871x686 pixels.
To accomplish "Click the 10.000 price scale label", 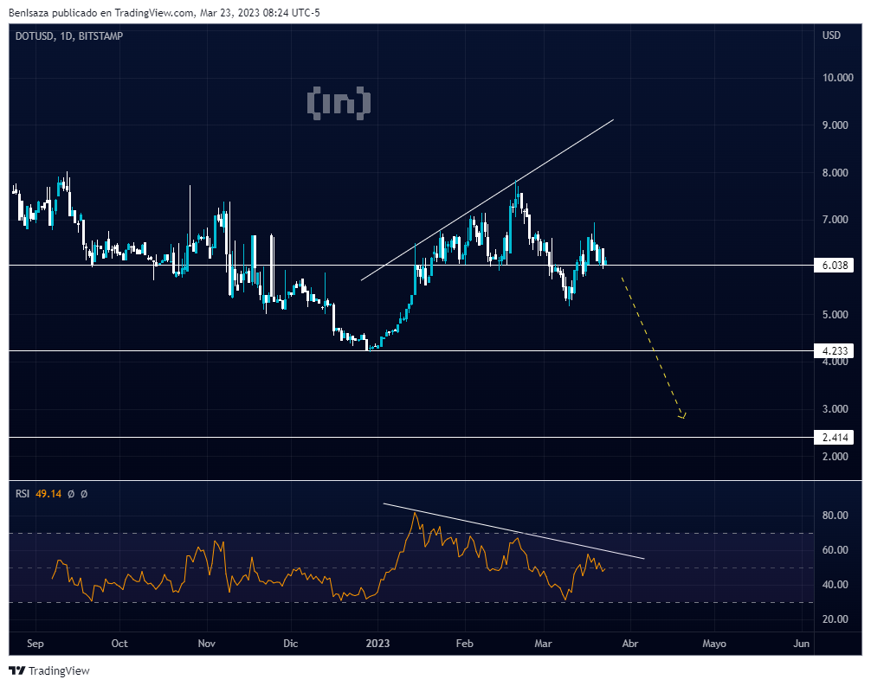I will coord(838,78).
